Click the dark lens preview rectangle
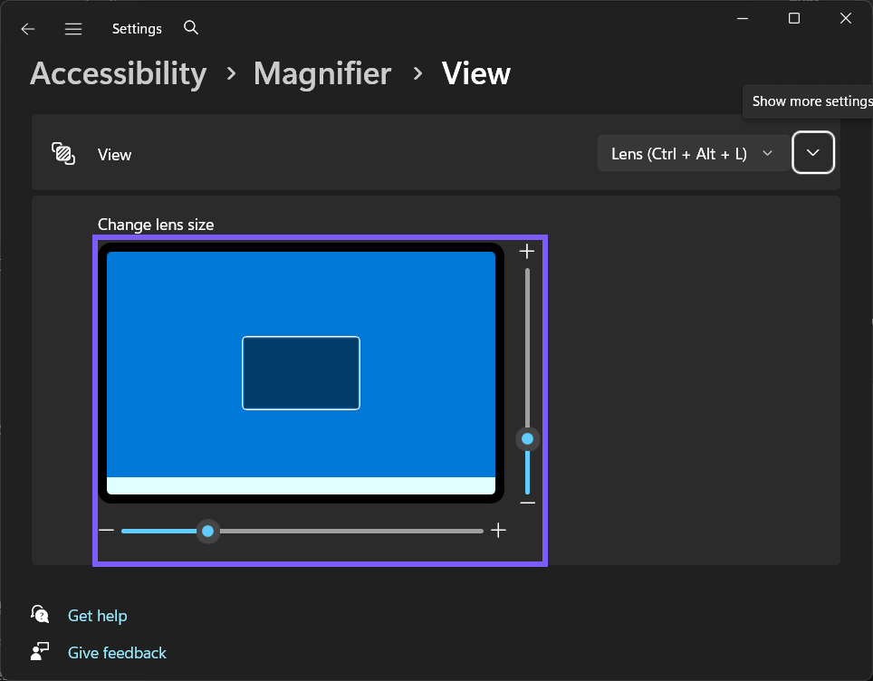 pyautogui.click(x=301, y=373)
